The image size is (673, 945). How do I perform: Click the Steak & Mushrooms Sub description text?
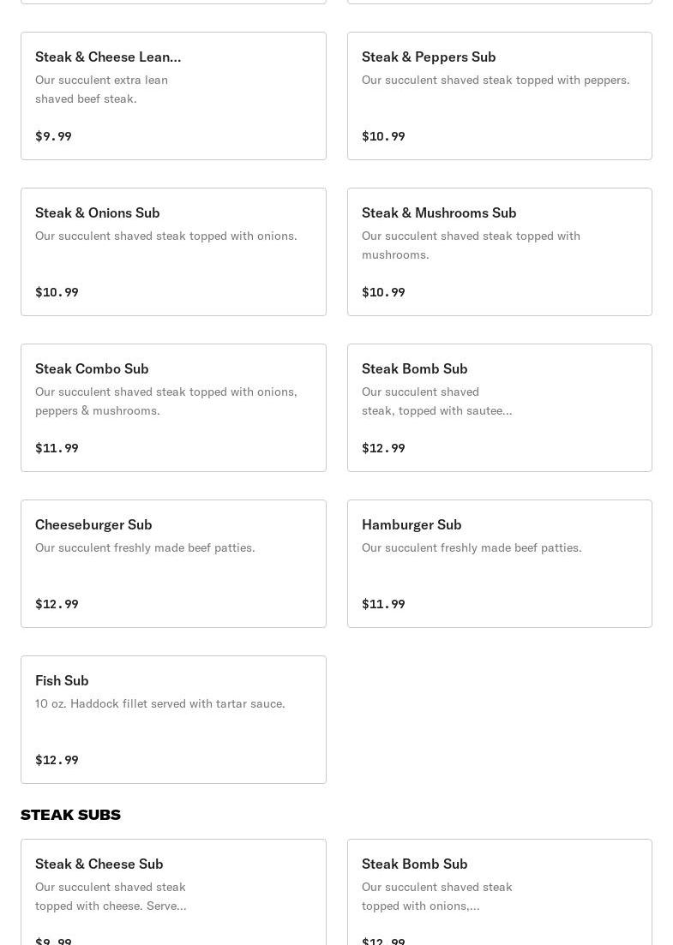(x=471, y=245)
